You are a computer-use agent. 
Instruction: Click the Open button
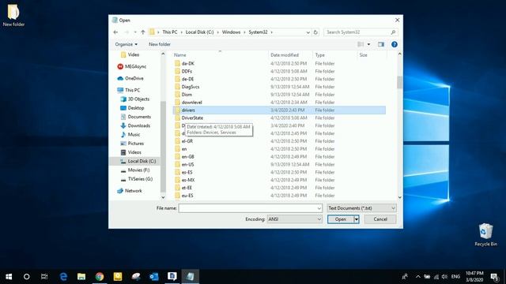coord(341,219)
